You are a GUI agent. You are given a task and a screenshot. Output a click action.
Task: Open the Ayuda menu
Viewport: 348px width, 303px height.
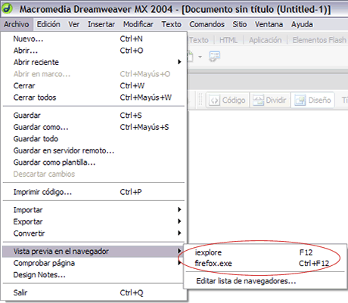(302, 24)
